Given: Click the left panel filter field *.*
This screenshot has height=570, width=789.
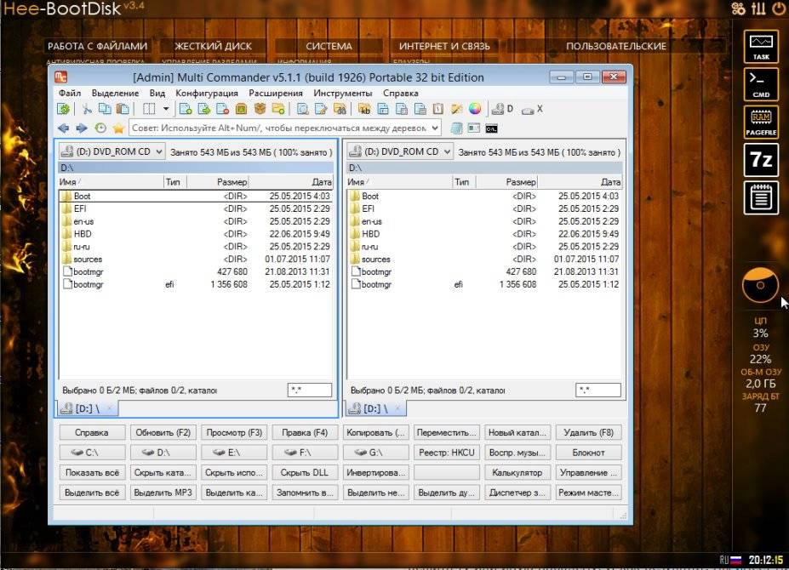Looking at the screenshot, I should point(310,390).
